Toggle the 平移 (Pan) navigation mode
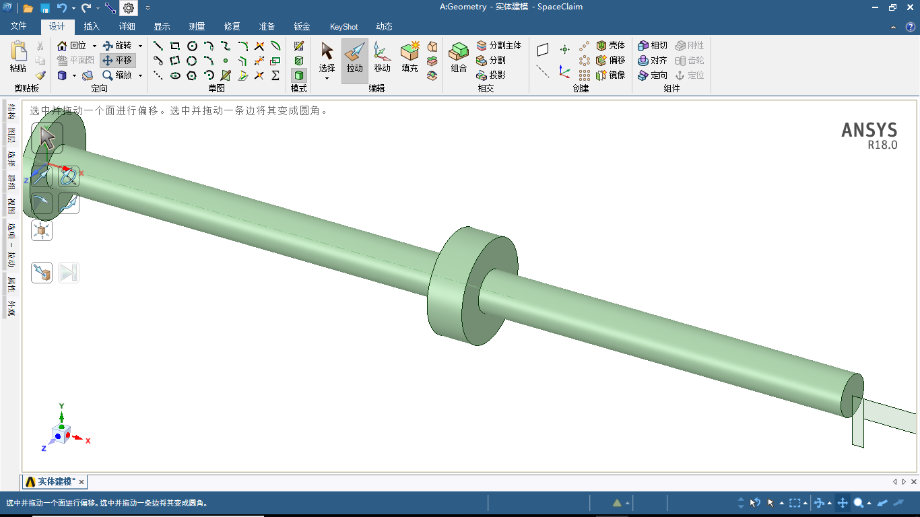Image resolution: width=920 pixels, height=517 pixels. (118, 60)
